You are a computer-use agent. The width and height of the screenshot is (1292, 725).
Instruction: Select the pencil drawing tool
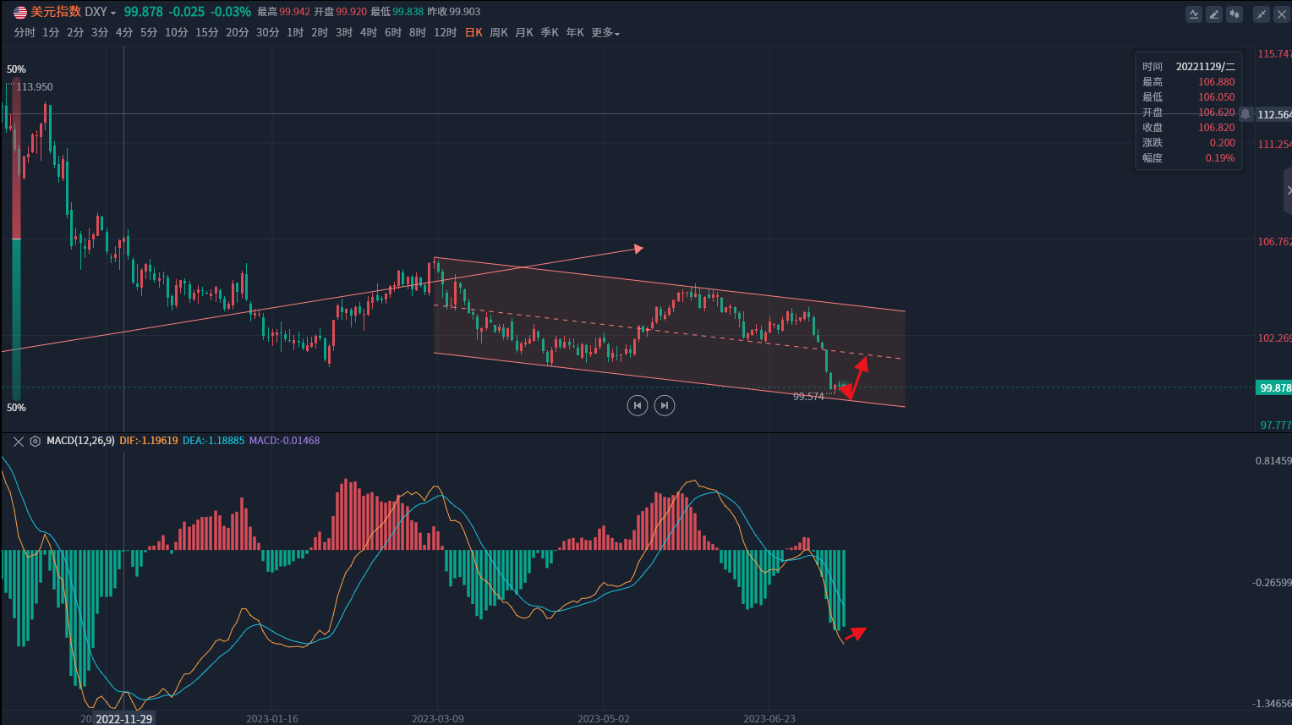pyautogui.click(x=1214, y=14)
